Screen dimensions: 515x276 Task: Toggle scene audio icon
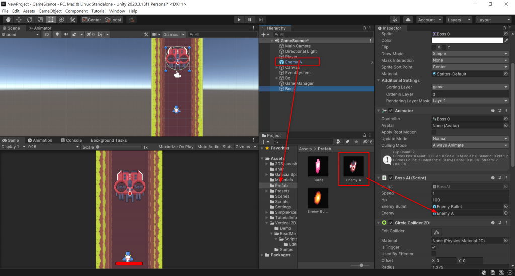pyautogui.click(x=66, y=34)
